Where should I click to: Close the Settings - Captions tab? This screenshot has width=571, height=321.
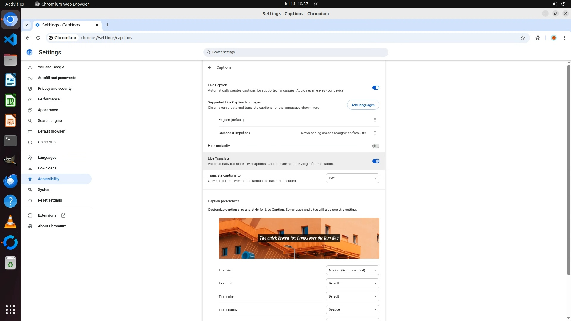[x=97, y=25]
